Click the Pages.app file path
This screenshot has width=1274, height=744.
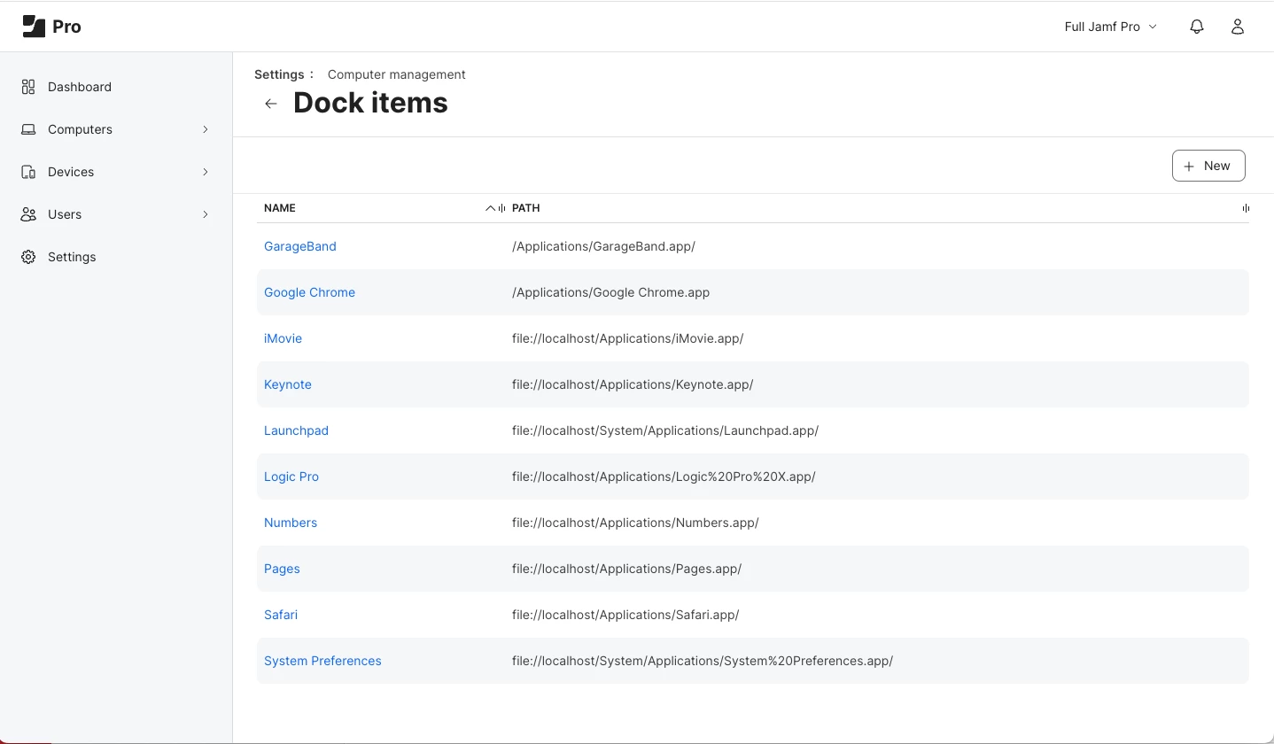point(626,569)
